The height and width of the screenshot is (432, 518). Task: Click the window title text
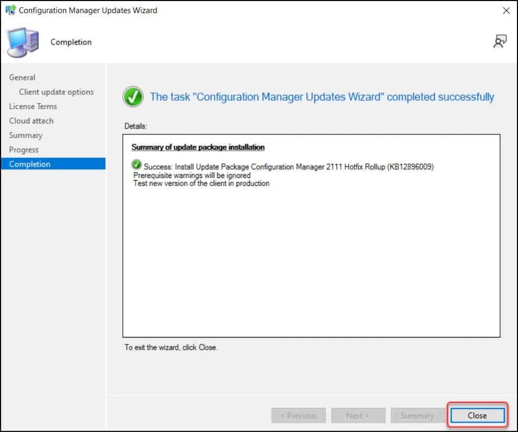point(88,10)
